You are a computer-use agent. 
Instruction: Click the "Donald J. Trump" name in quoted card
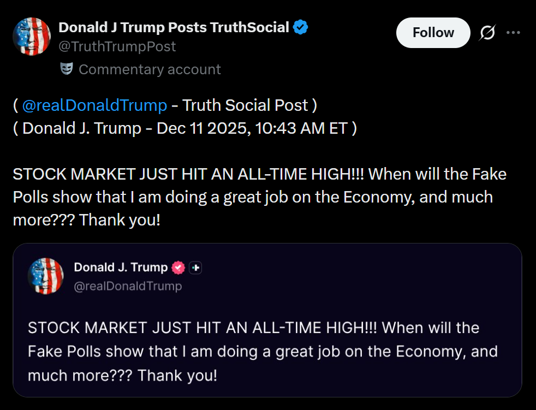click(121, 267)
